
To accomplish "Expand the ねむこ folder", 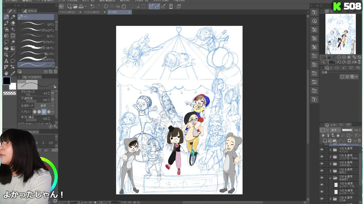I will pos(330,171).
